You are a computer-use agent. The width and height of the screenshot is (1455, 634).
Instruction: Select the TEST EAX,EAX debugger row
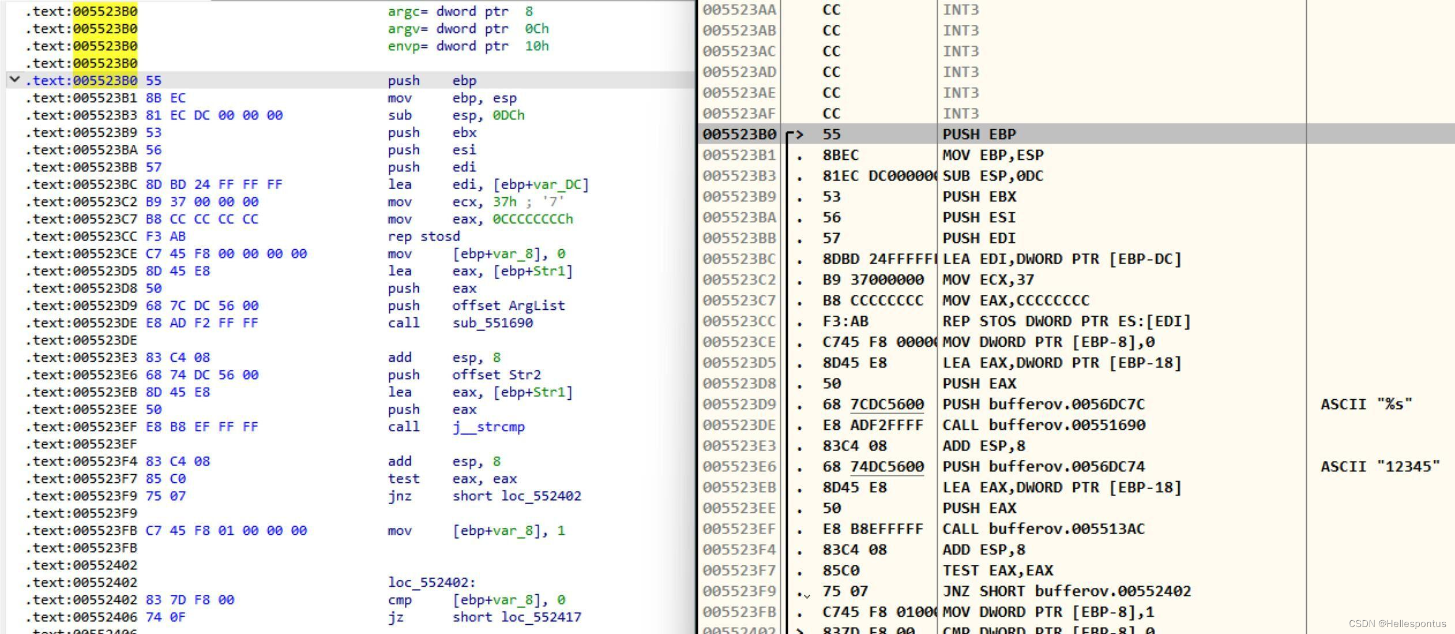coord(997,571)
